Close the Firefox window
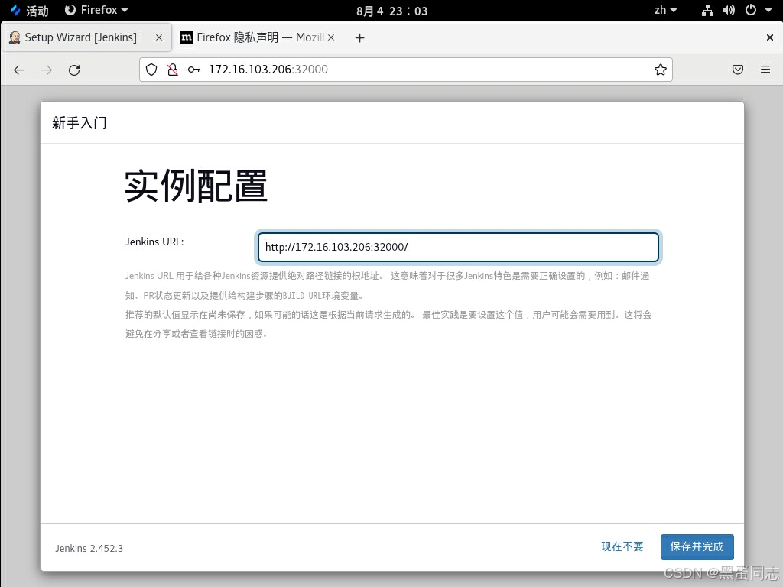783x587 pixels. click(769, 37)
